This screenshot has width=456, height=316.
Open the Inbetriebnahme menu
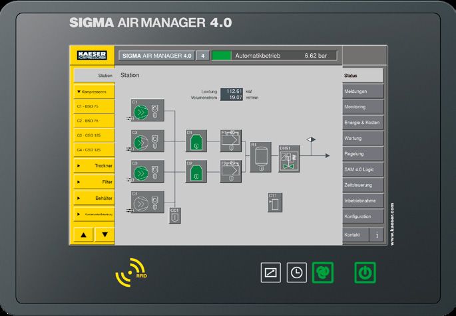pos(363,200)
